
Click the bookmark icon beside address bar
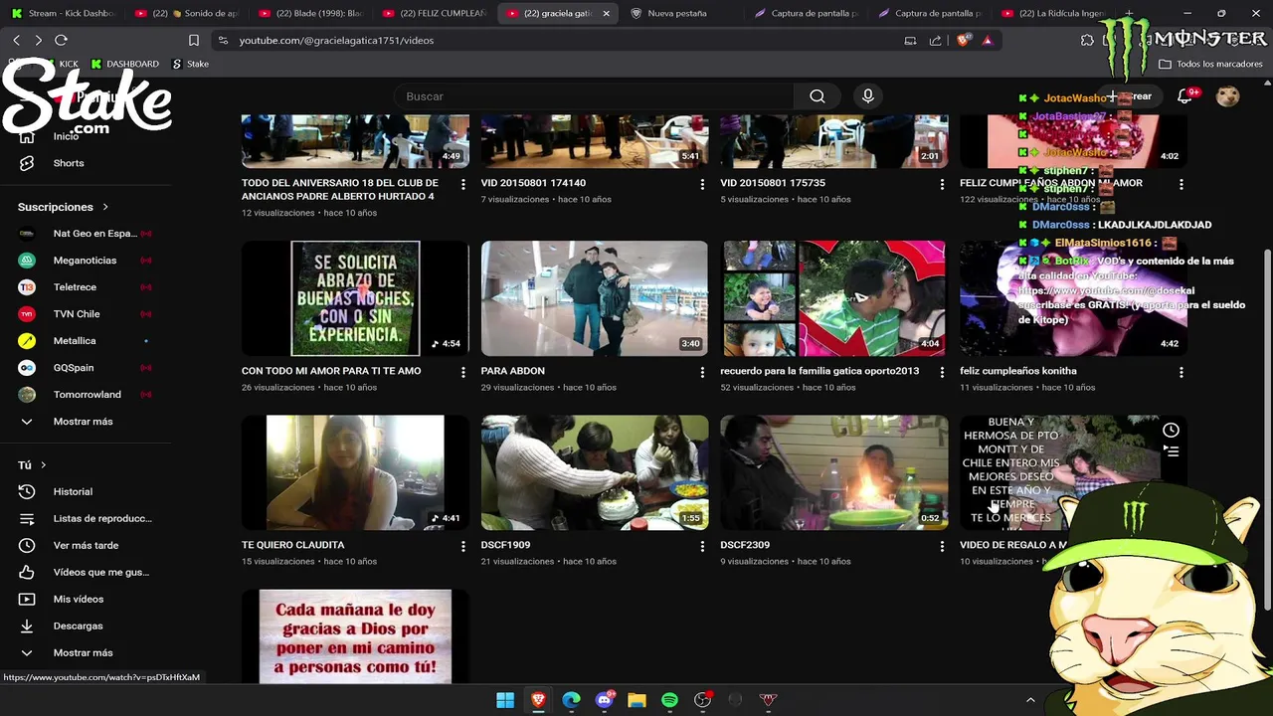click(x=194, y=40)
